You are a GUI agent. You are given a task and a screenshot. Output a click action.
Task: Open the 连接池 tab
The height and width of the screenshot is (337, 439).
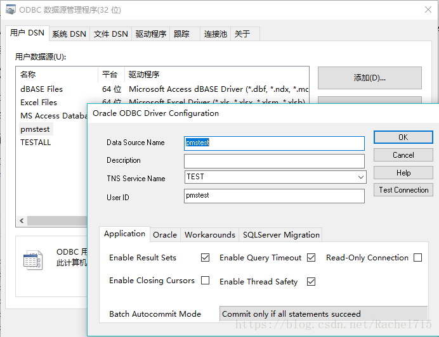(215, 34)
